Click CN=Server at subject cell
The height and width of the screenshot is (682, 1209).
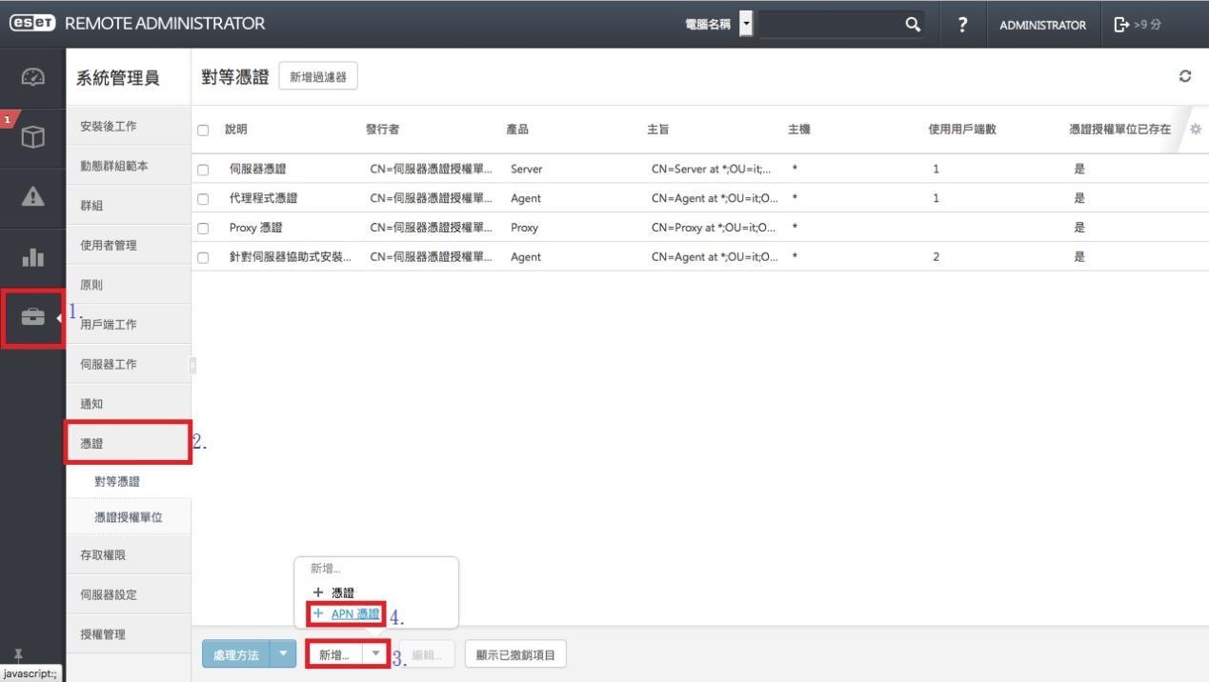pyautogui.click(x=713, y=170)
